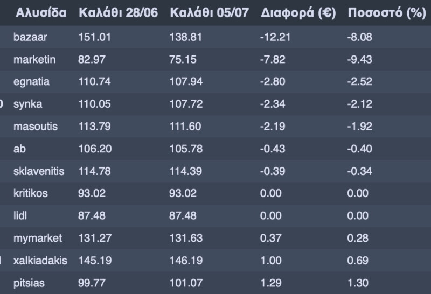
Task: Click the Καλάθι 05/07 column header
Action: [209, 13]
